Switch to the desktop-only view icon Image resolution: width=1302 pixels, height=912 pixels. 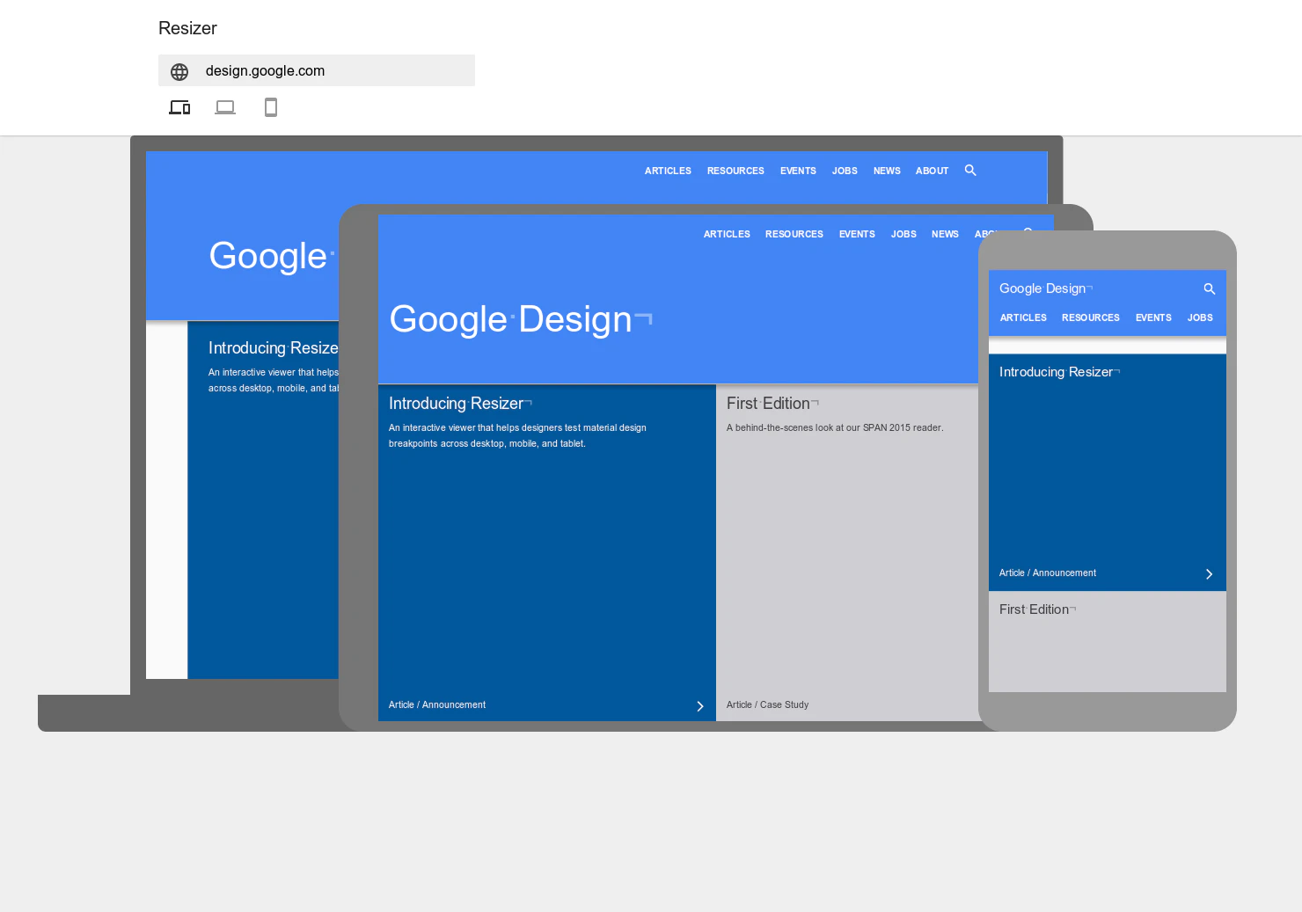coord(225,107)
